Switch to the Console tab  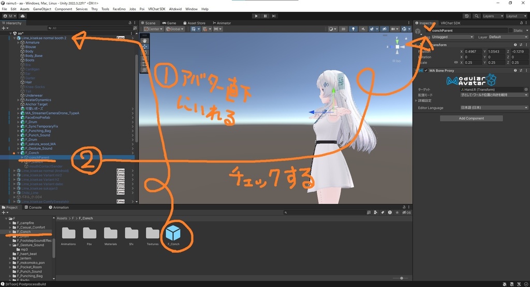[x=33, y=207]
